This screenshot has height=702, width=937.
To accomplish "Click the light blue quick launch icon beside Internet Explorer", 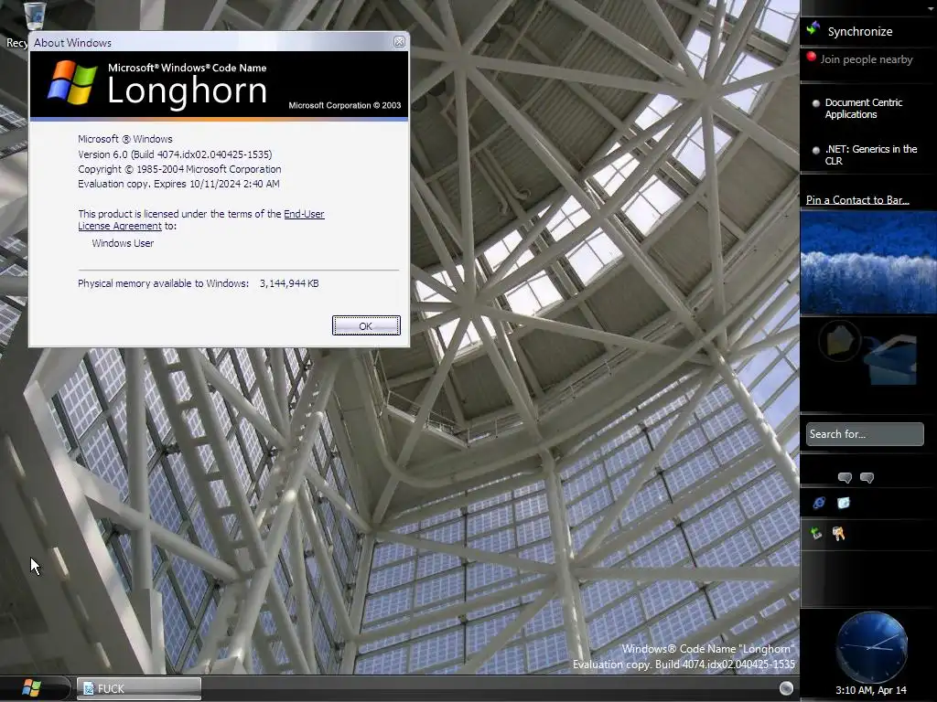I will click(x=843, y=503).
